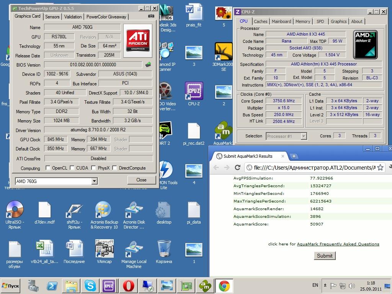Click the Driver Version field in GPU-Z
Viewport: 392px width, 294px height.
(98, 130)
